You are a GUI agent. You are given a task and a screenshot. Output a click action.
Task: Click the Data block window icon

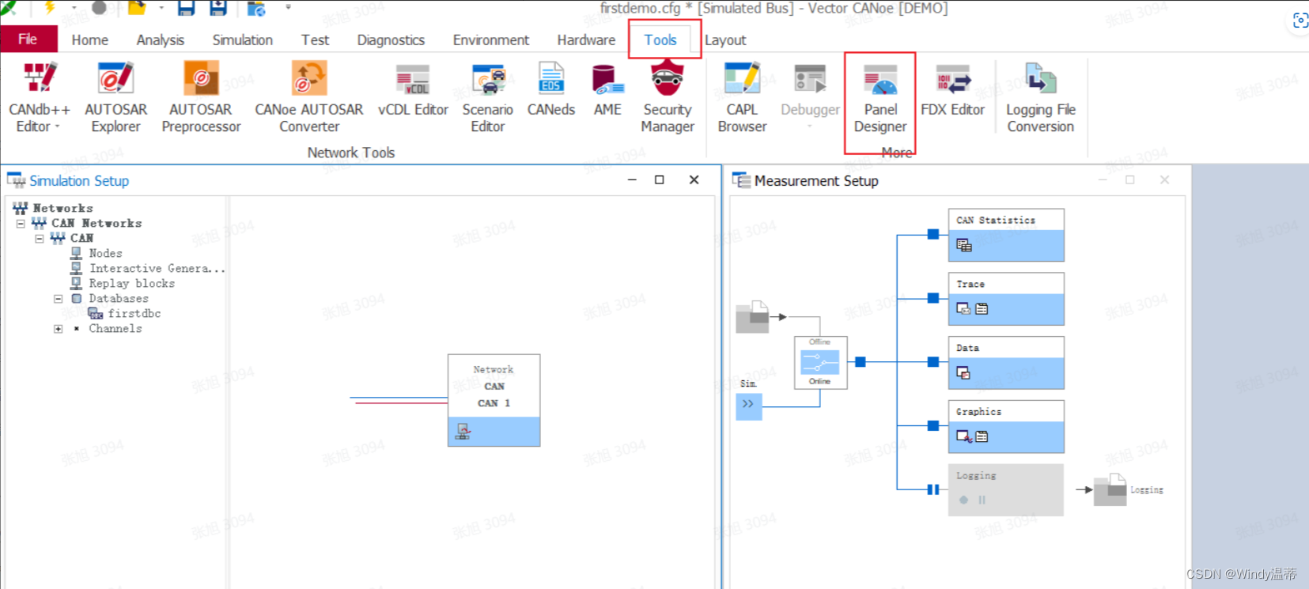tap(963, 372)
